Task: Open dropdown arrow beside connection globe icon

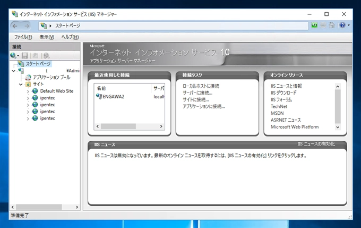Action: point(18,56)
